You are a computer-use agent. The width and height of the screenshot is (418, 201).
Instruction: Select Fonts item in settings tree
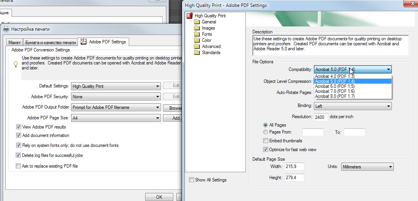tap(207, 34)
